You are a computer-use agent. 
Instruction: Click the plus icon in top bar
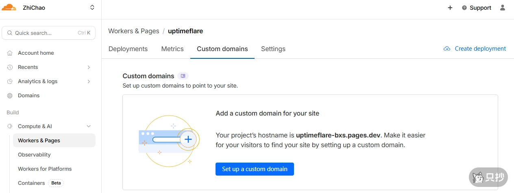click(450, 8)
